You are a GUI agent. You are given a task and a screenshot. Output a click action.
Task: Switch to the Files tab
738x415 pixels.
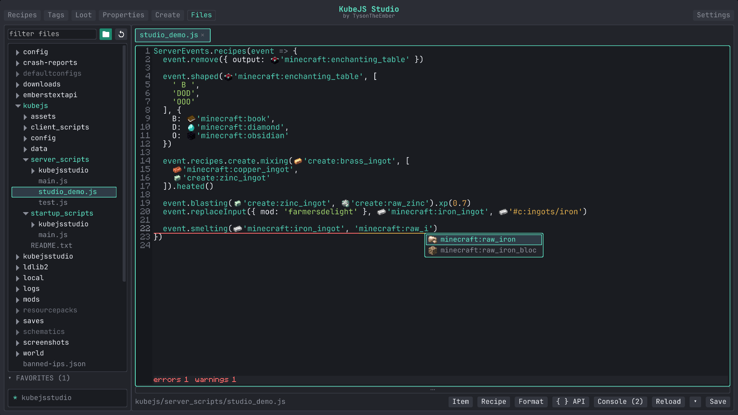pyautogui.click(x=201, y=15)
